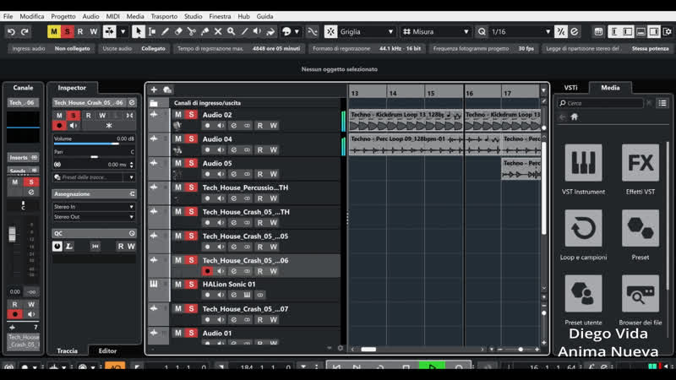Open the Trasporto menu

coord(164,16)
